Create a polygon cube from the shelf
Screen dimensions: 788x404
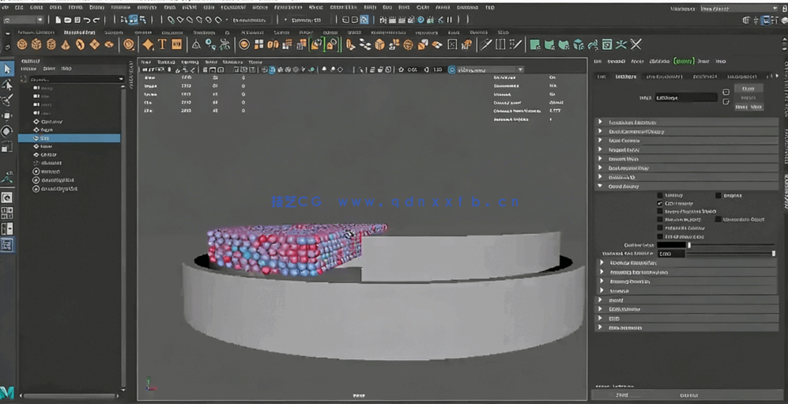coord(37,45)
